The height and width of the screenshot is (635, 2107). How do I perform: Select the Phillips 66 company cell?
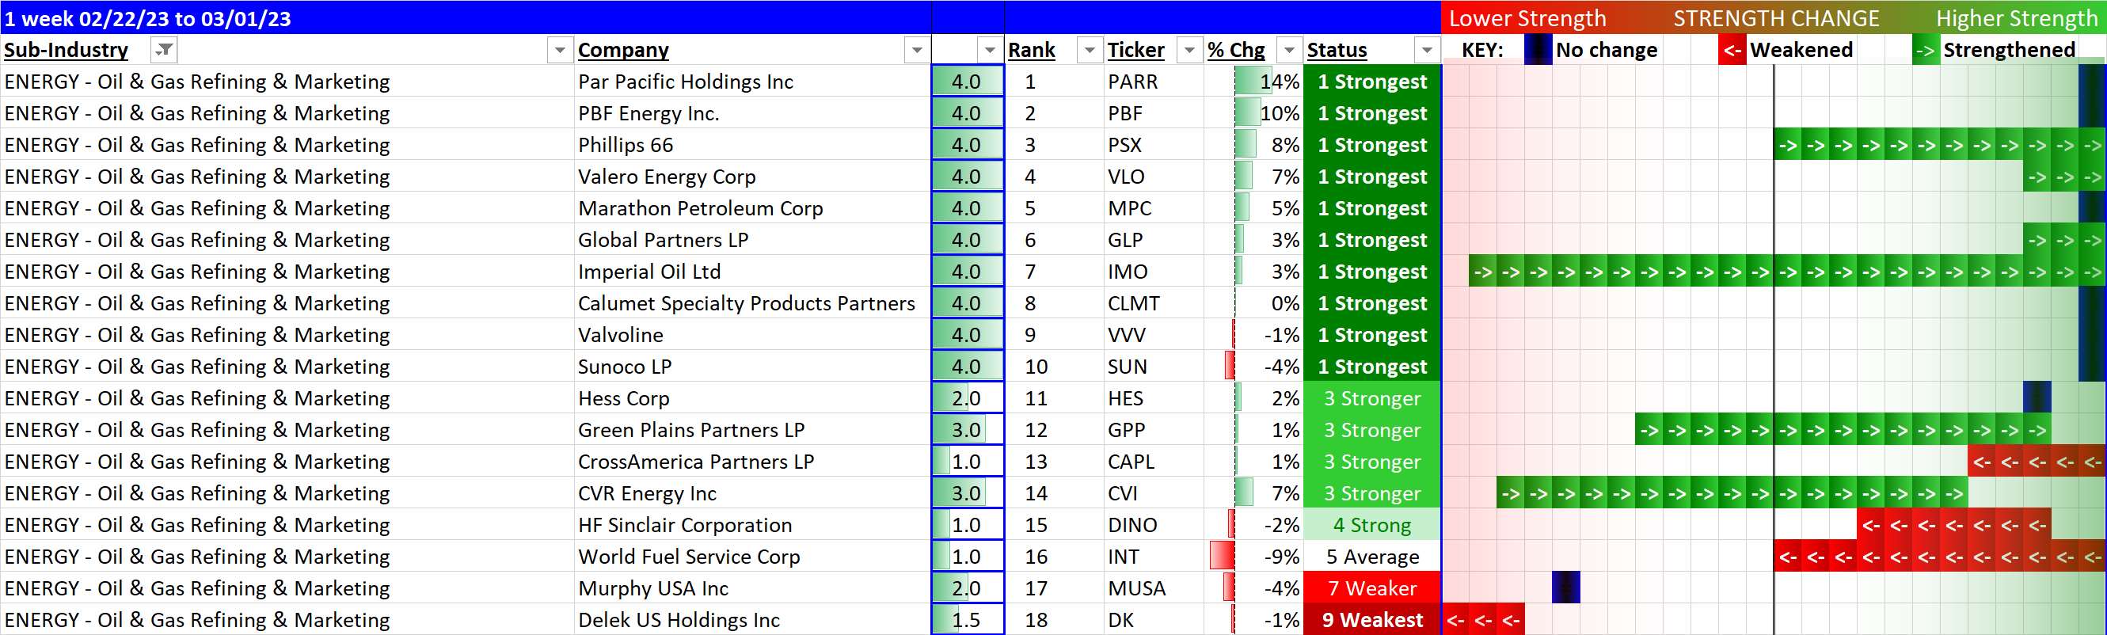coord(751,145)
